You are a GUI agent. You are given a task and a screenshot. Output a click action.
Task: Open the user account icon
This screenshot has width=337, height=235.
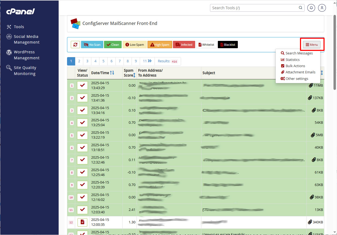coord(322,8)
